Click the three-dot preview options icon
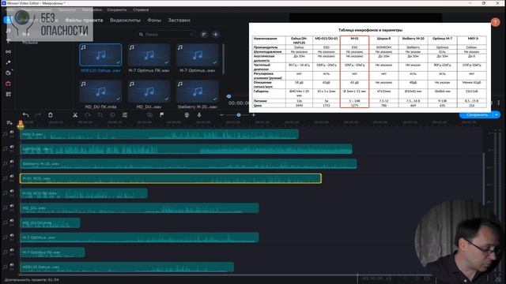Screen dimensions: 506x284 point(499,103)
